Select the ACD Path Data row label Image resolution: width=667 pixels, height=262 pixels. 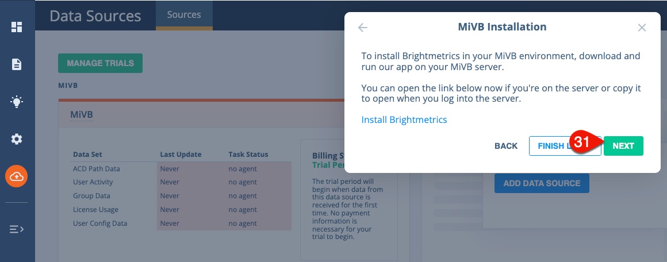point(97,169)
